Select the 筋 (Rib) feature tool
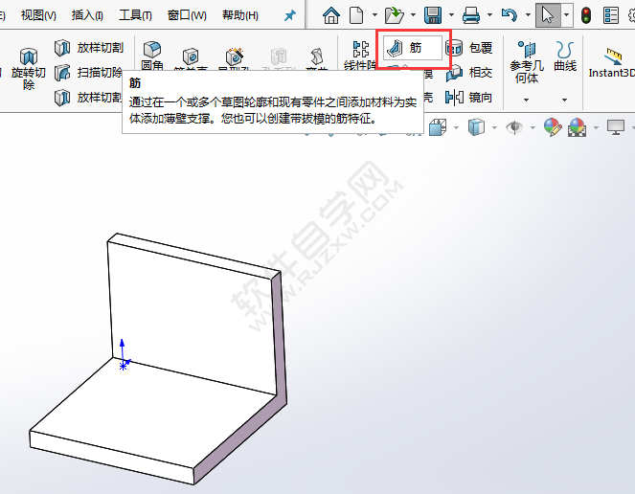 pyautogui.click(x=412, y=48)
